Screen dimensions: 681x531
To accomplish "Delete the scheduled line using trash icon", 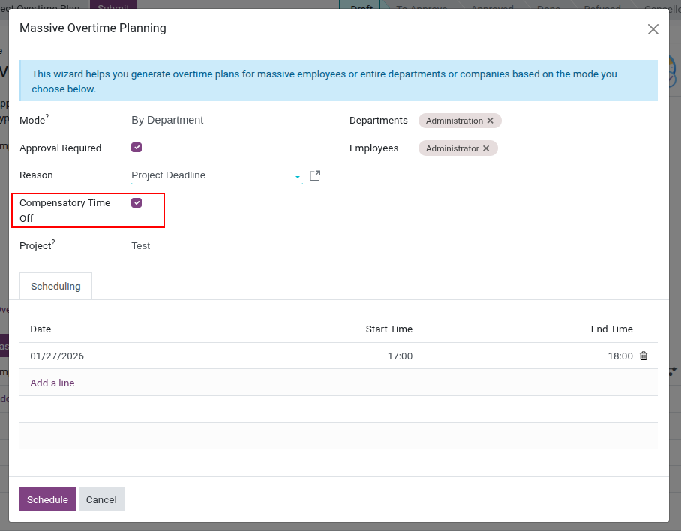I will 643,355.
